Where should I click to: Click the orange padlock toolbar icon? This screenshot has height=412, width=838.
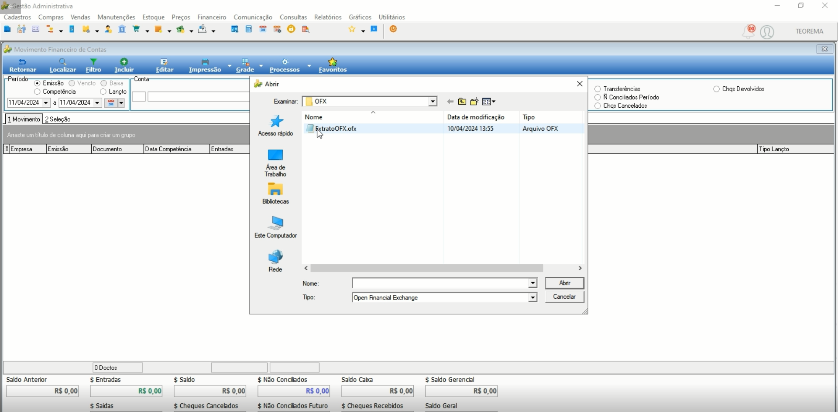point(291,29)
